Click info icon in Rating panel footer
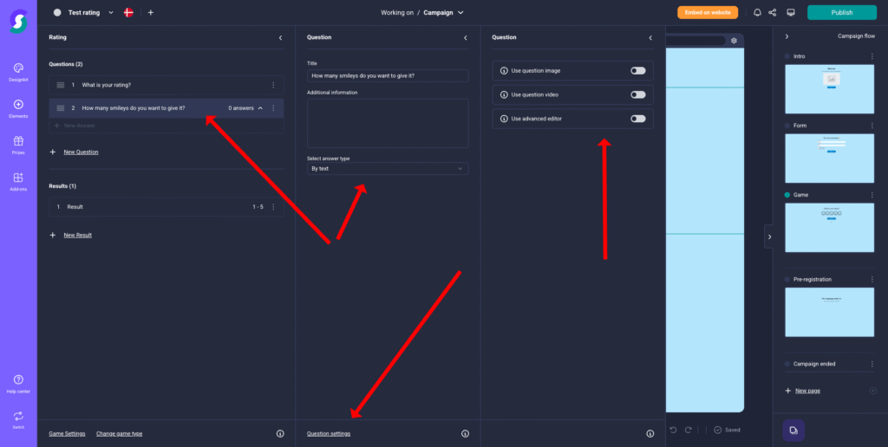 (280, 433)
